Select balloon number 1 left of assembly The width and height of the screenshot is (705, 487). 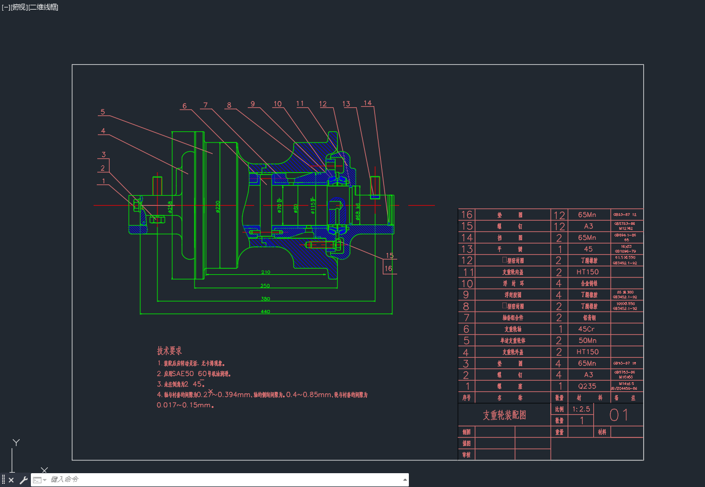(104, 181)
